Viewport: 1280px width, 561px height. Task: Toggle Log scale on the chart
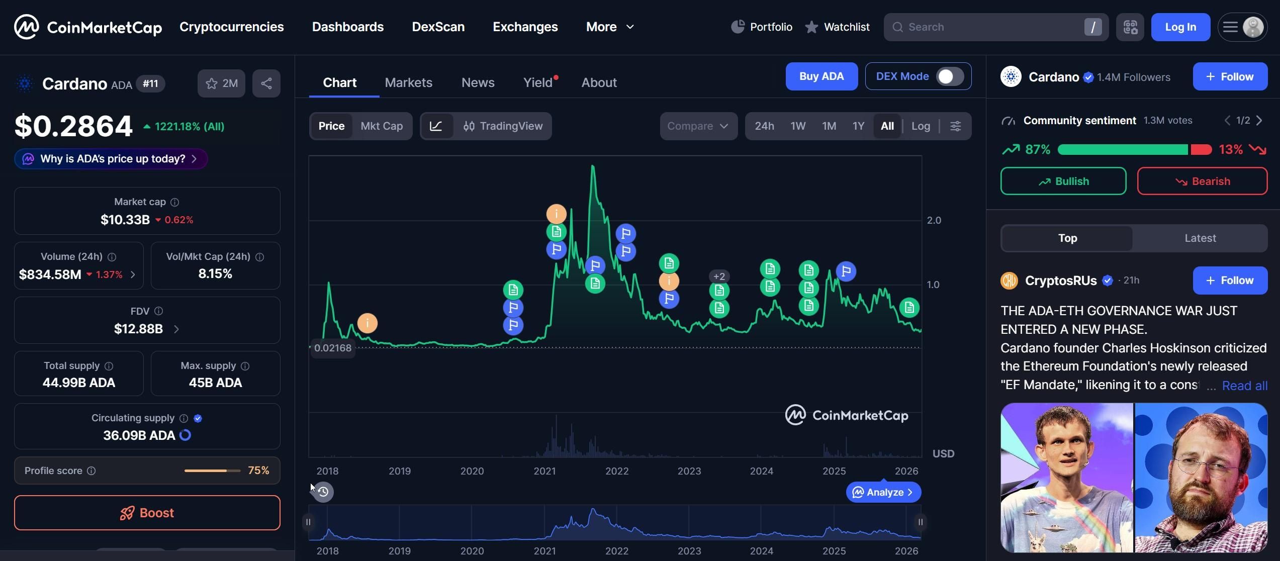[x=921, y=126]
